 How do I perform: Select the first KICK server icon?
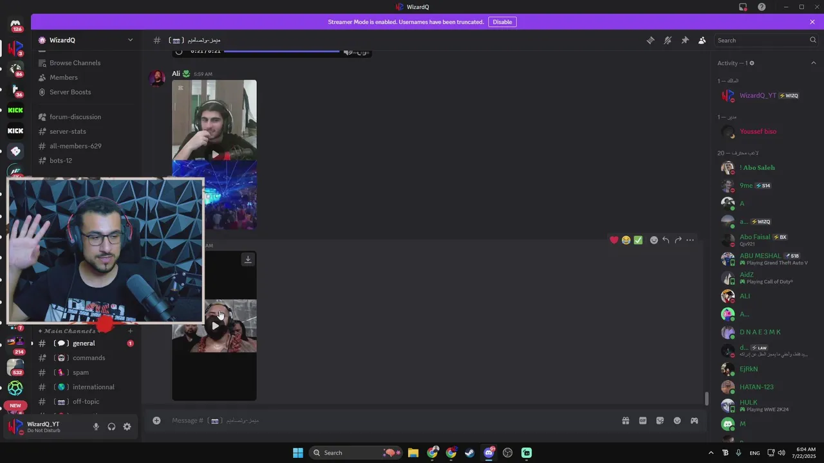15,110
